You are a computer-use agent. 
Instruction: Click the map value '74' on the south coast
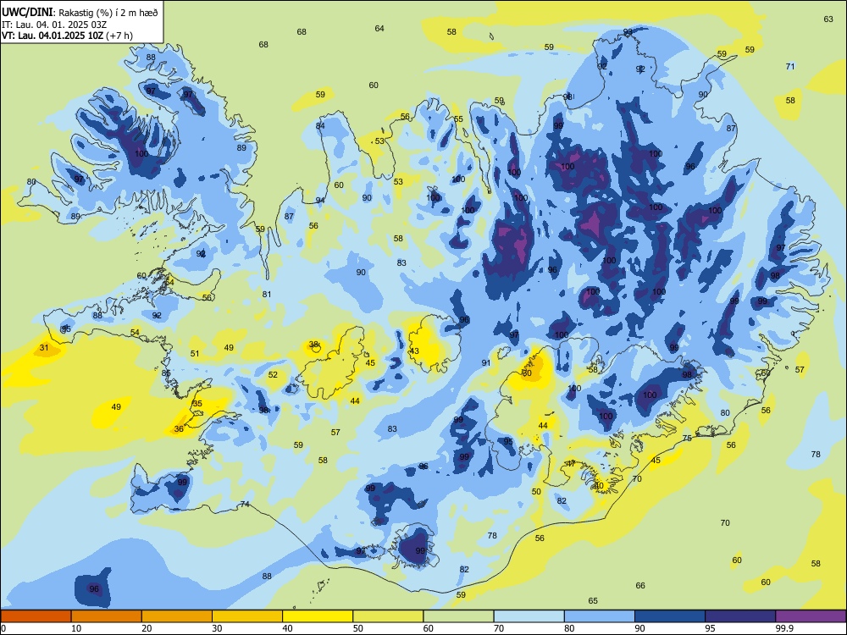click(x=246, y=505)
